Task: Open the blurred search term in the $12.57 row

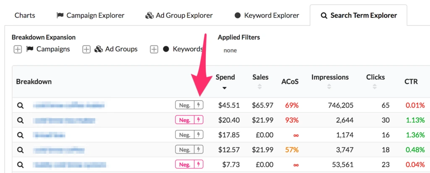Action: click(59, 150)
